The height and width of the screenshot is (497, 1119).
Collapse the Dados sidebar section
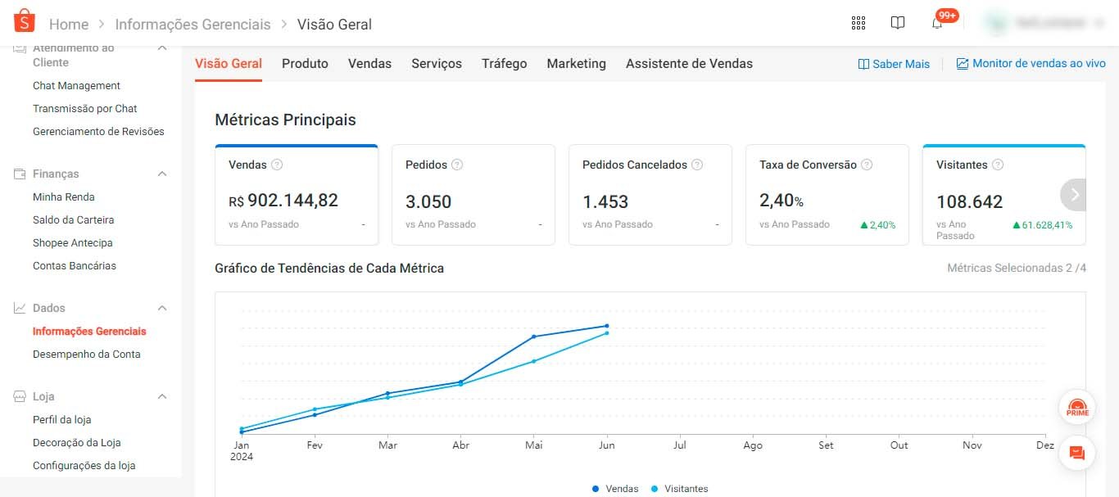coord(161,308)
